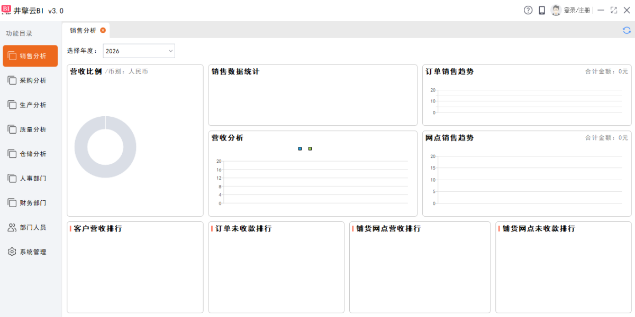The image size is (635, 317).
Task: Click the help question mark icon
Action: (528, 10)
